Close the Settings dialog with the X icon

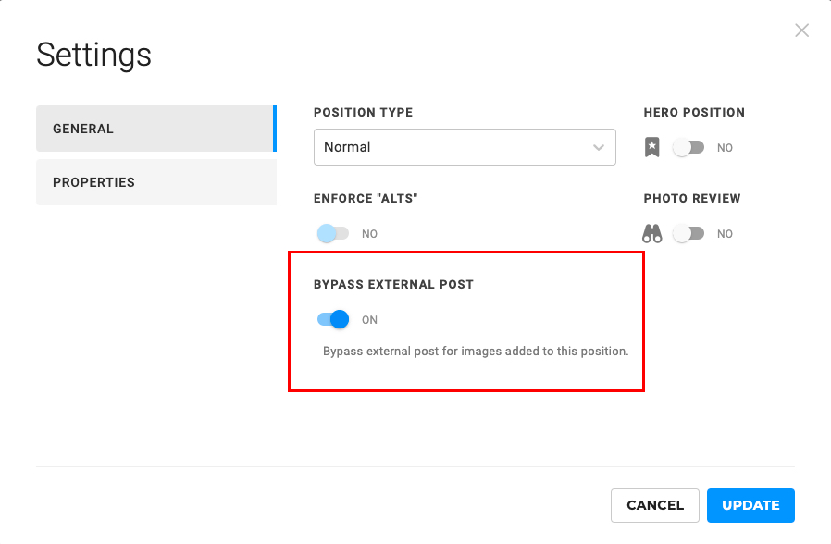pos(801,31)
